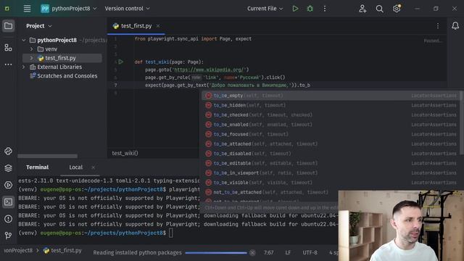Expand test_first.py tree node
This screenshot has height=261, width=464.
coord(32,58)
